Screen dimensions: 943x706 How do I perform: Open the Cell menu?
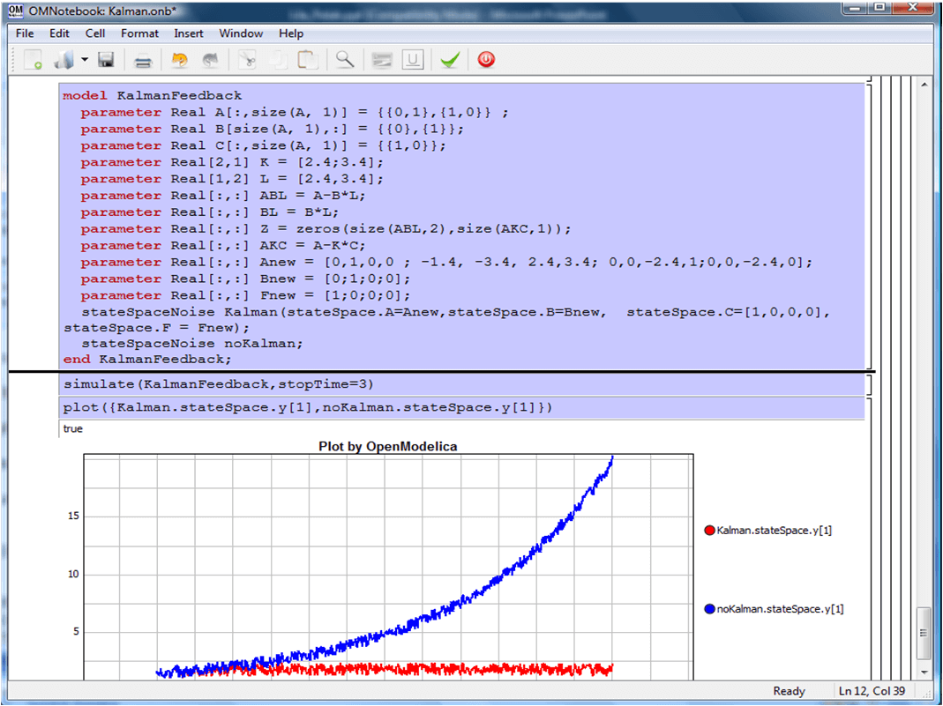(94, 33)
